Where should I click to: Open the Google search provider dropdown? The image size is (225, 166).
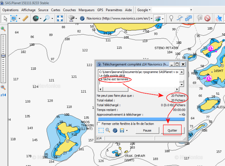click(144, 10)
